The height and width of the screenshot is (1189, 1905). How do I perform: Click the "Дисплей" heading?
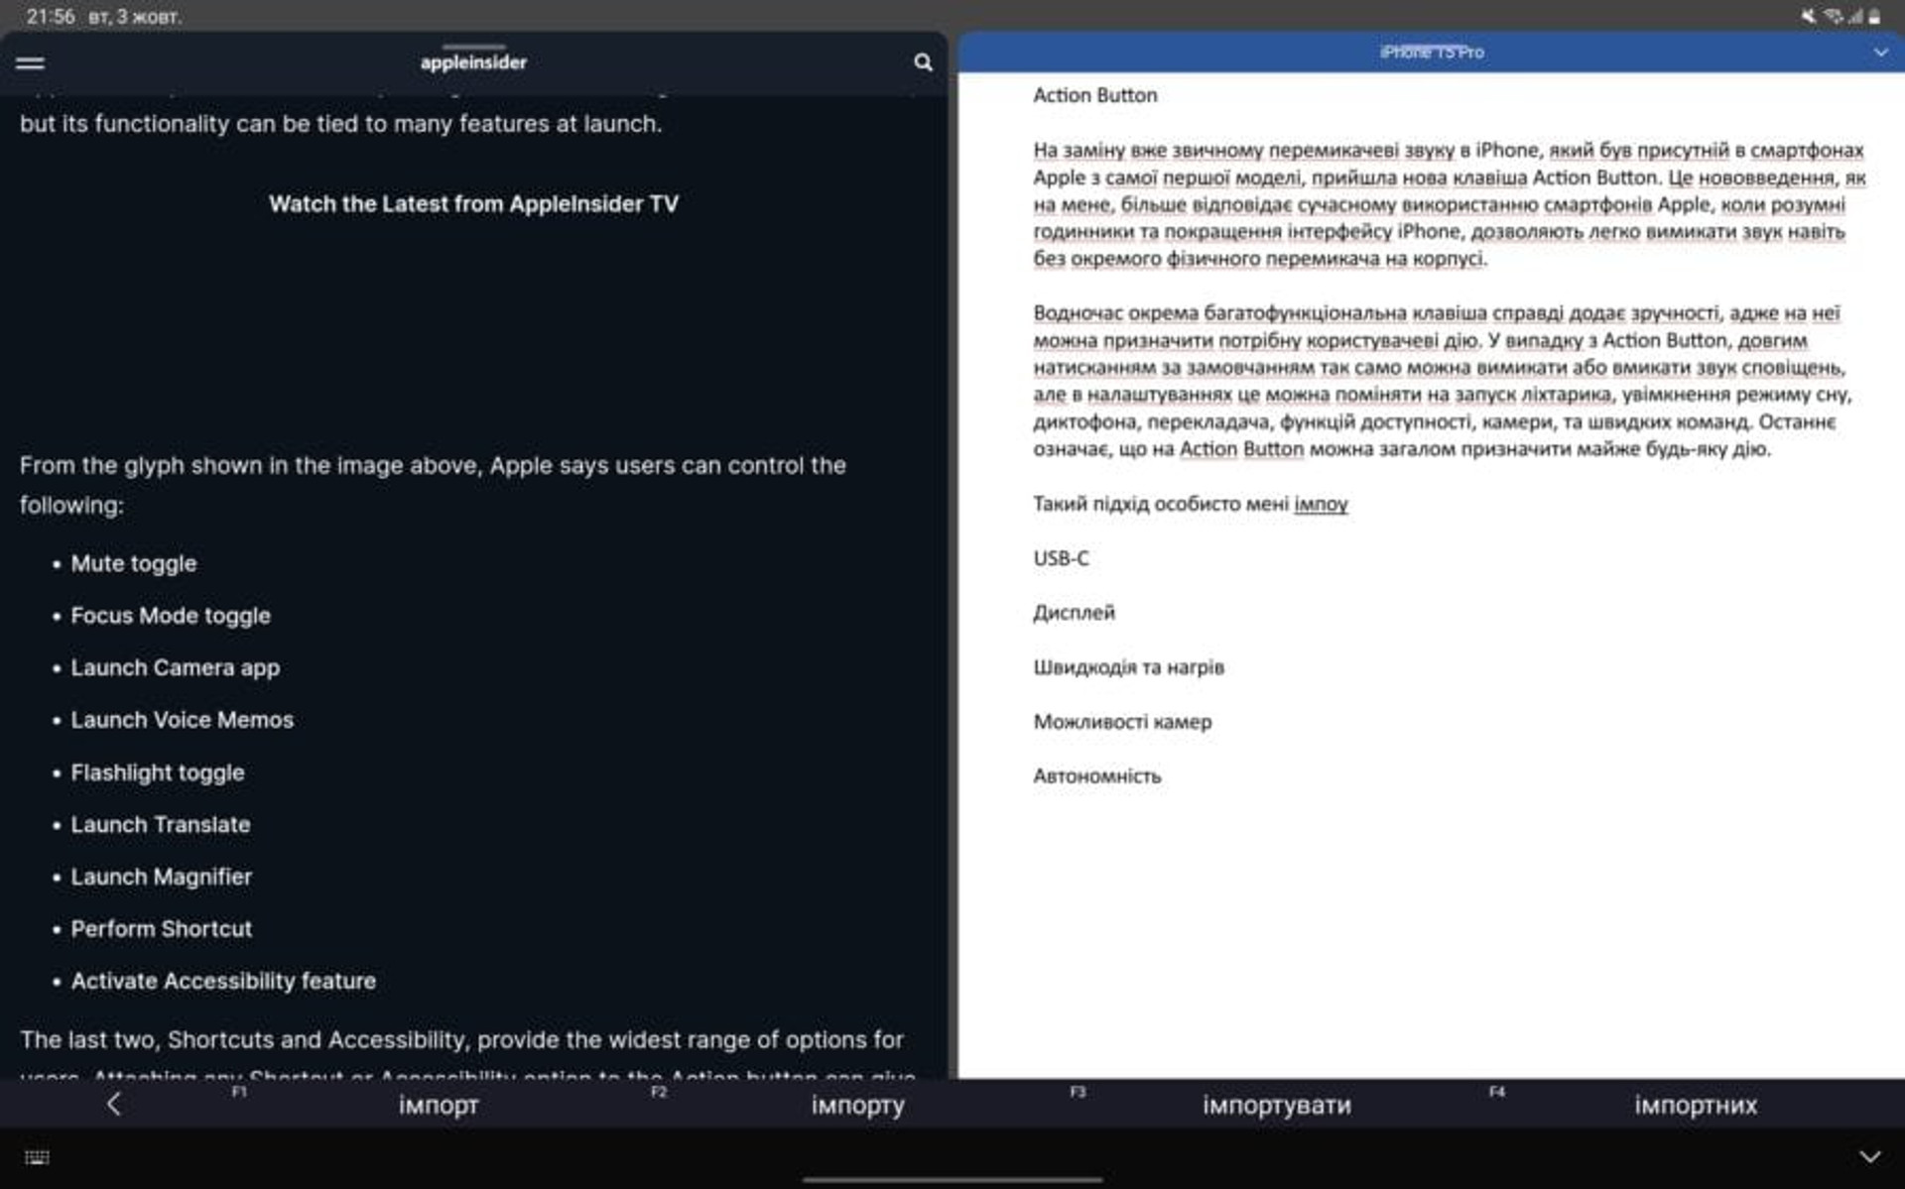1074,613
